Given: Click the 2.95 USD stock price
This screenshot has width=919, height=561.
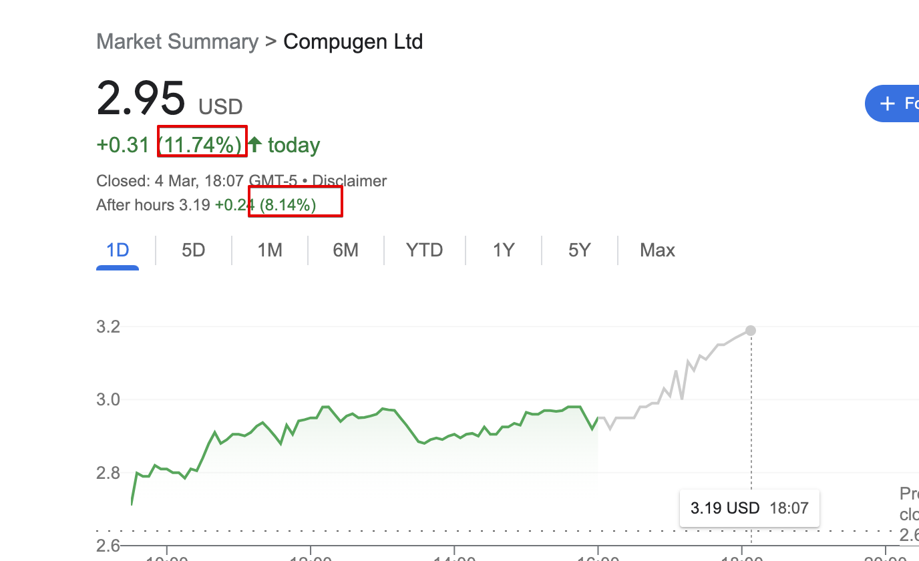Looking at the screenshot, I should [x=141, y=99].
